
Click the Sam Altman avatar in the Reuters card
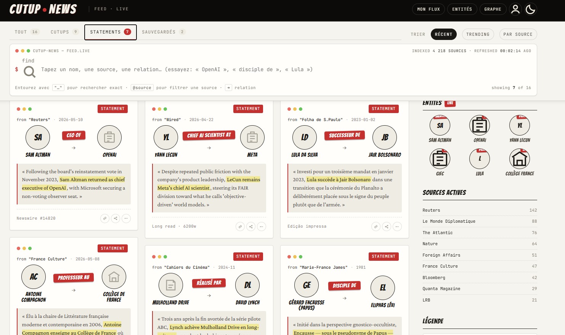click(x=38, y=137)
